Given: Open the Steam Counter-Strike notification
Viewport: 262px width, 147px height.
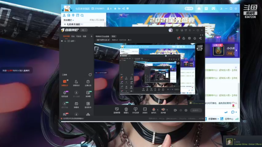Looking at the screenshot, I should 242,141.
